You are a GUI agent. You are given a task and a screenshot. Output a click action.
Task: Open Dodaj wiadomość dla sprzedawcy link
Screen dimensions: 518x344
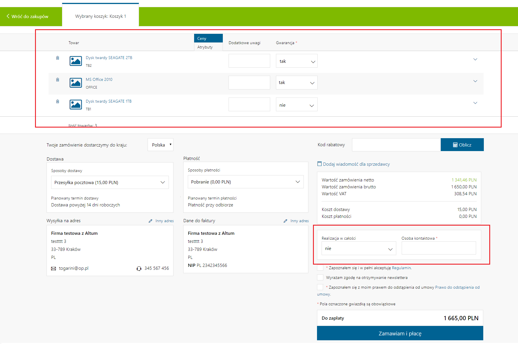tap(356, 164)
